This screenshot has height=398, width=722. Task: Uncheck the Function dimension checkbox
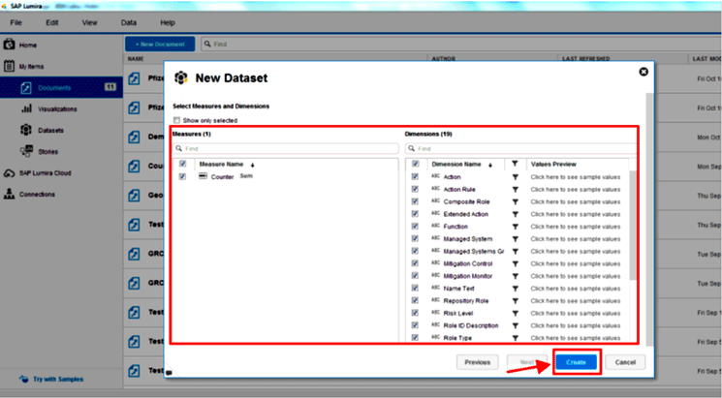(x=416, y=227)
